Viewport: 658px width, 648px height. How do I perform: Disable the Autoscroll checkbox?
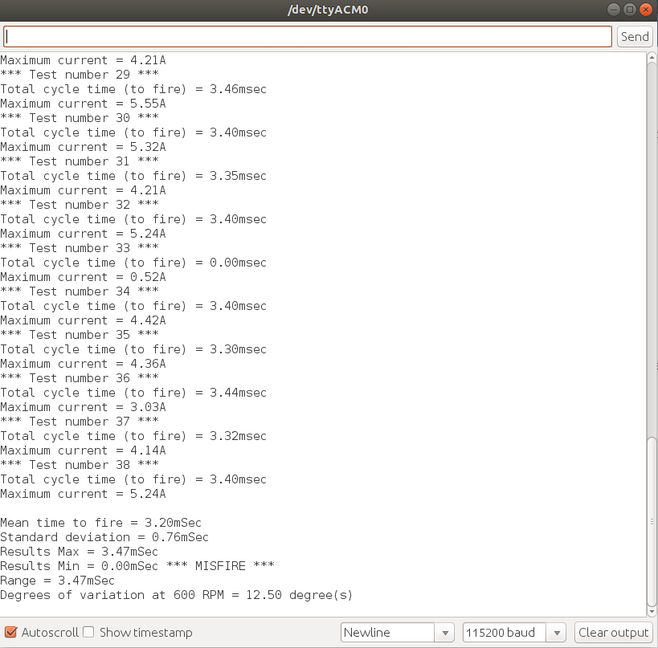coord(11,632)
